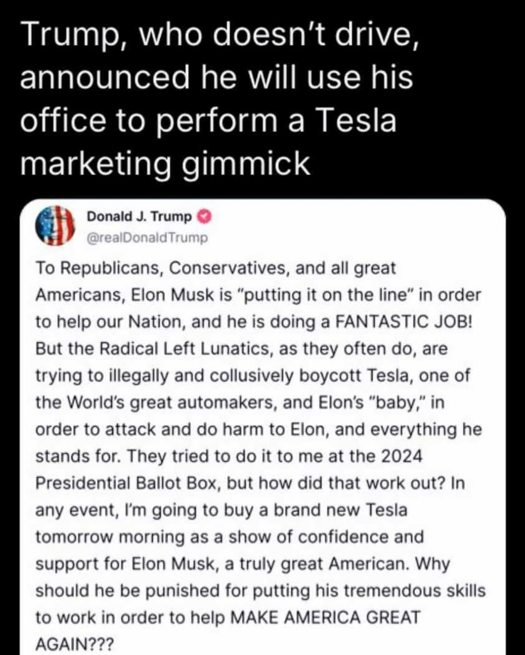Click the Donald J. Trump display name
Screen dimensions: 525x655
pyautogui.click(x=139, y=217)
